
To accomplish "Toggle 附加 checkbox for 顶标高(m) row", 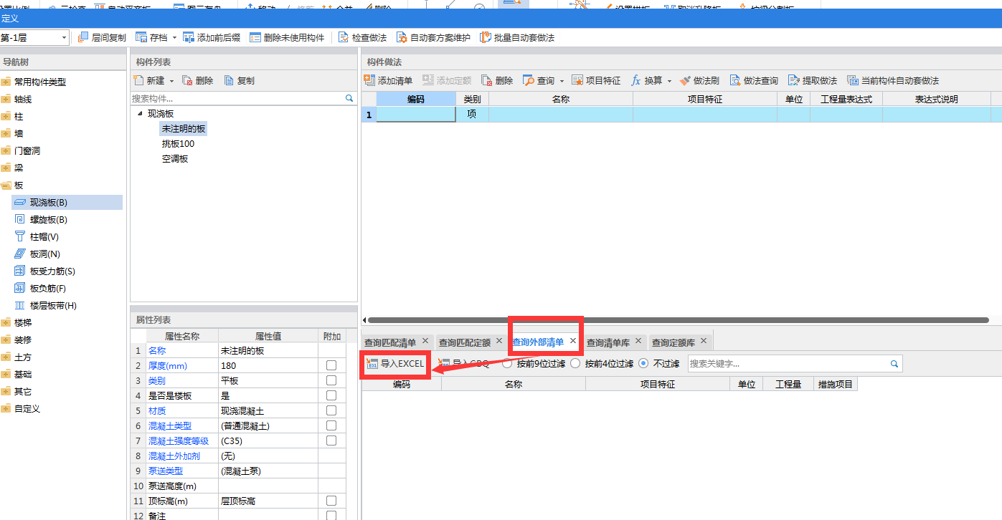I will [331, 501].
